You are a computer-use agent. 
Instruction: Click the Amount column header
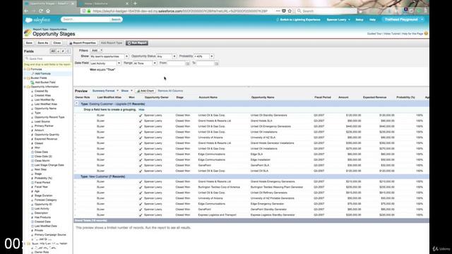[x=343, y=97]
